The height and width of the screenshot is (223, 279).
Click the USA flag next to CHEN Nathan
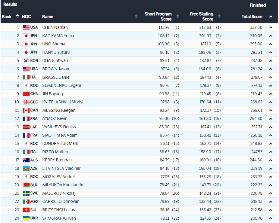26,27
